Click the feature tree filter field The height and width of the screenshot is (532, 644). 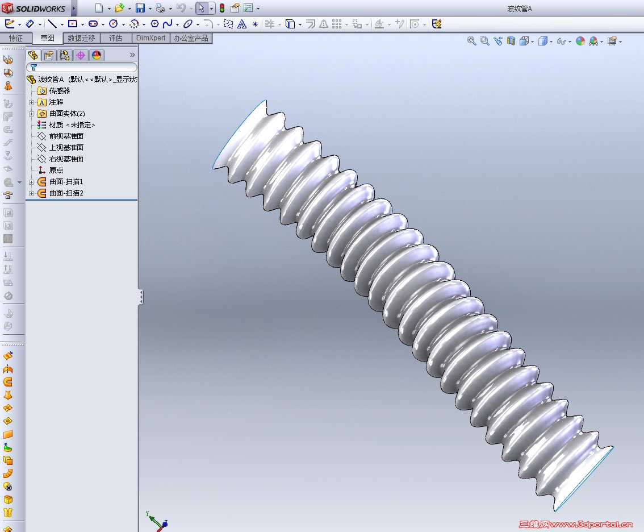(82, 67)
